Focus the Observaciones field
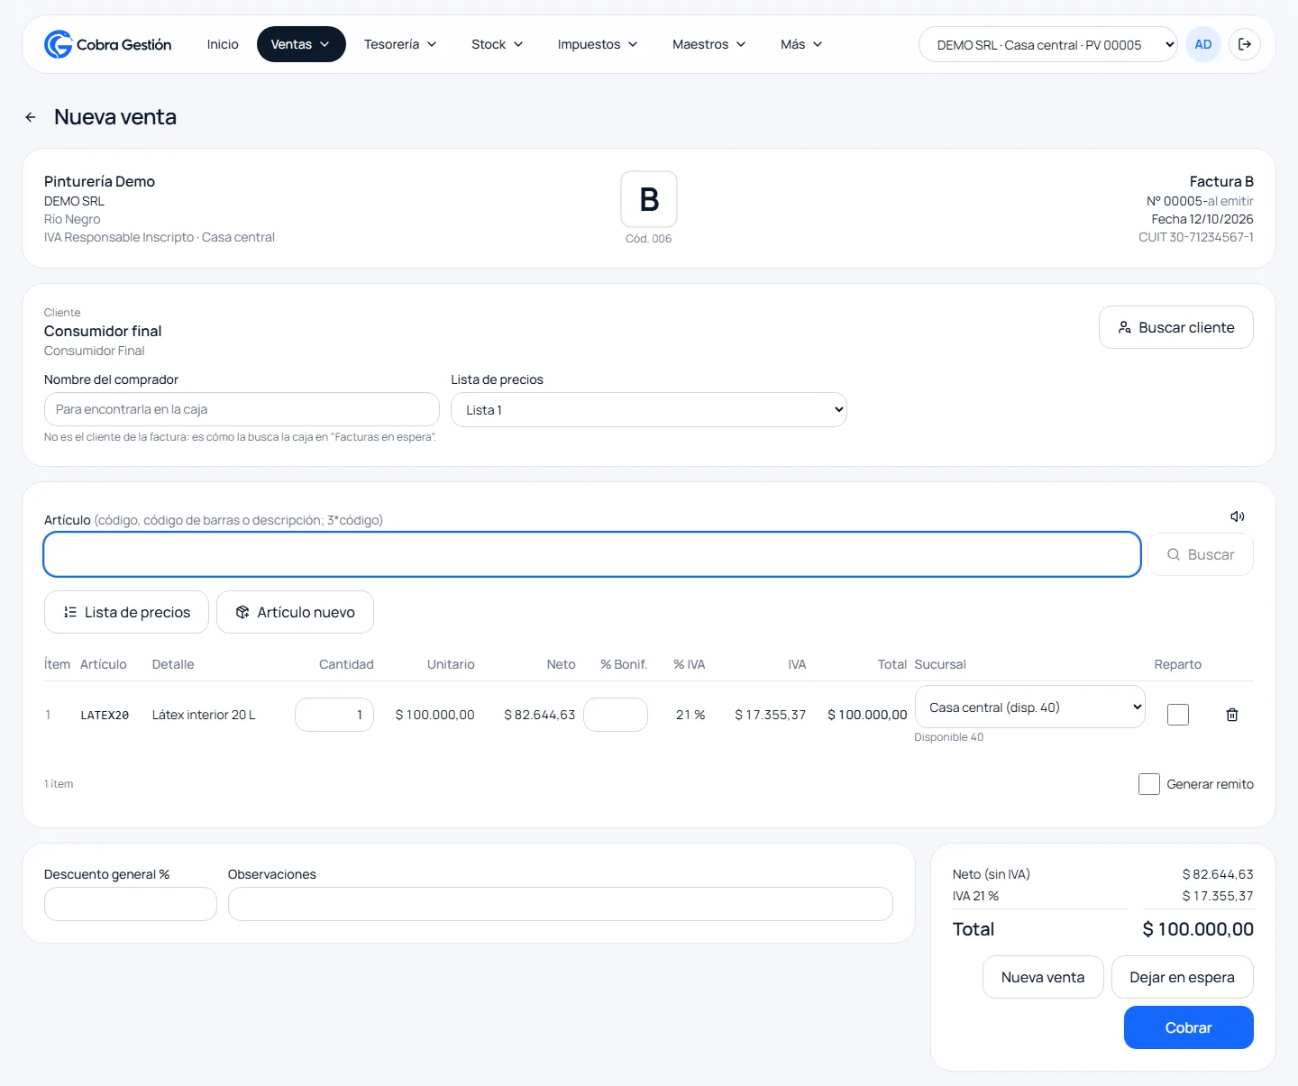The image size is (1298, 1086). point(561,904)
